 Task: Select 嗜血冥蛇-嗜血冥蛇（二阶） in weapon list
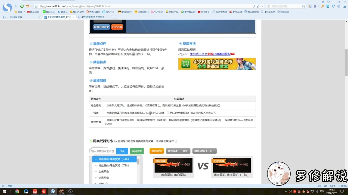pos(114,165)
